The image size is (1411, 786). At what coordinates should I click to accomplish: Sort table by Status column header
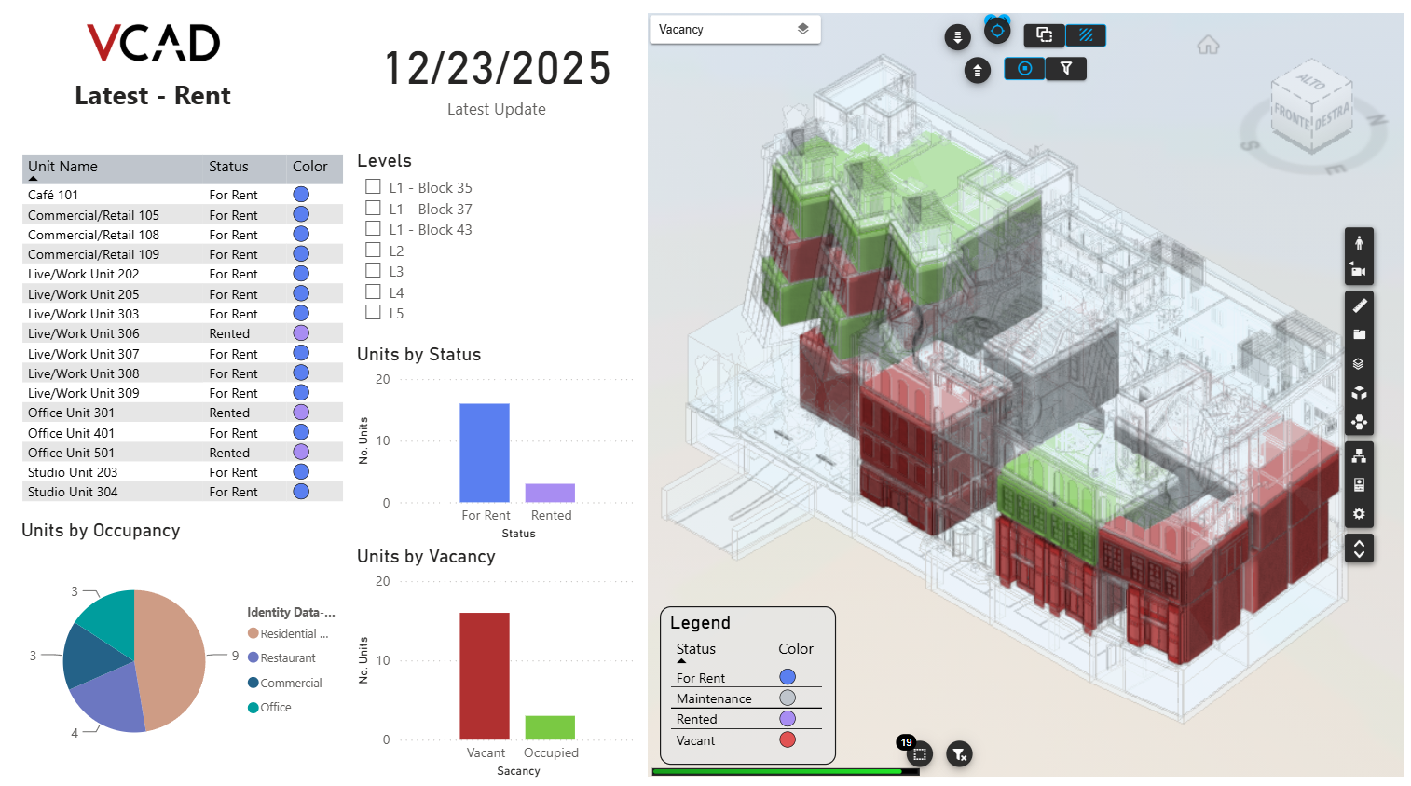point(228,167)
